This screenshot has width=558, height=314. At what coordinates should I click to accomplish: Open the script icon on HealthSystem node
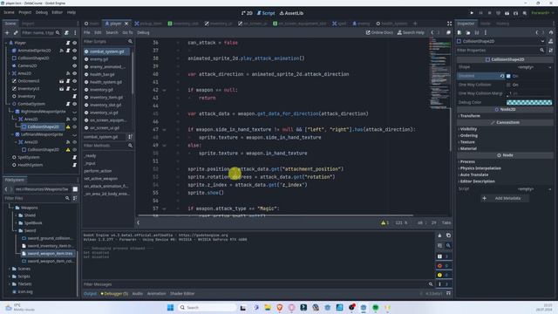(x=74, y=165)
